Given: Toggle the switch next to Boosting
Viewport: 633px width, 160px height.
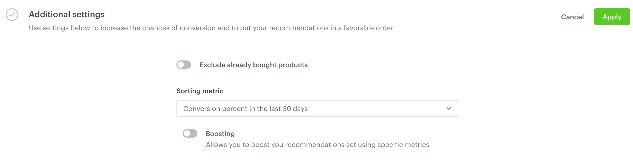Looking at the screenshot, I should point(190,133).
